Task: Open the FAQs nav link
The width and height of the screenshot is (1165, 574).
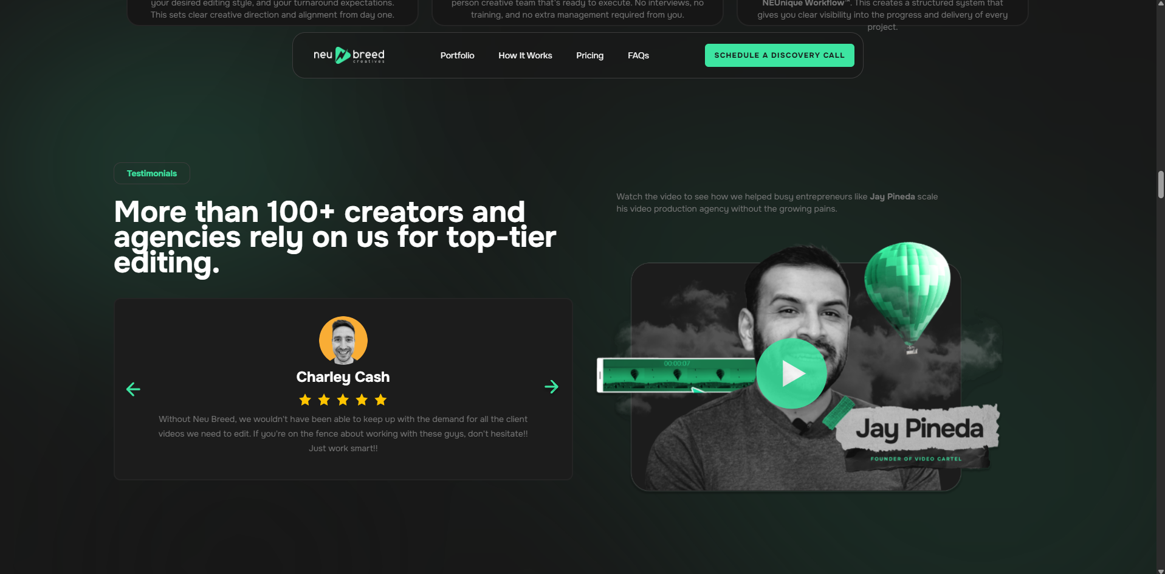Action: pyautogui.click(x=638, y=55)
